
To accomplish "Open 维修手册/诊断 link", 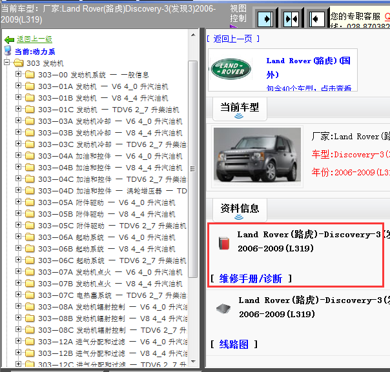I will 251,279.
